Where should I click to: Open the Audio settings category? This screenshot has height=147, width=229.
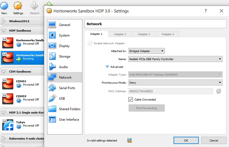[x=65, y=67]
